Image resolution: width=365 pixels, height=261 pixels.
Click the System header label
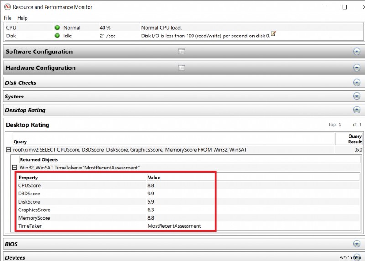pos(14,97)
